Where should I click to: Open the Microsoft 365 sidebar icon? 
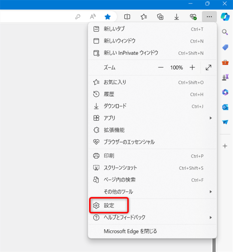pyautogui.click(x=225, y=92)
